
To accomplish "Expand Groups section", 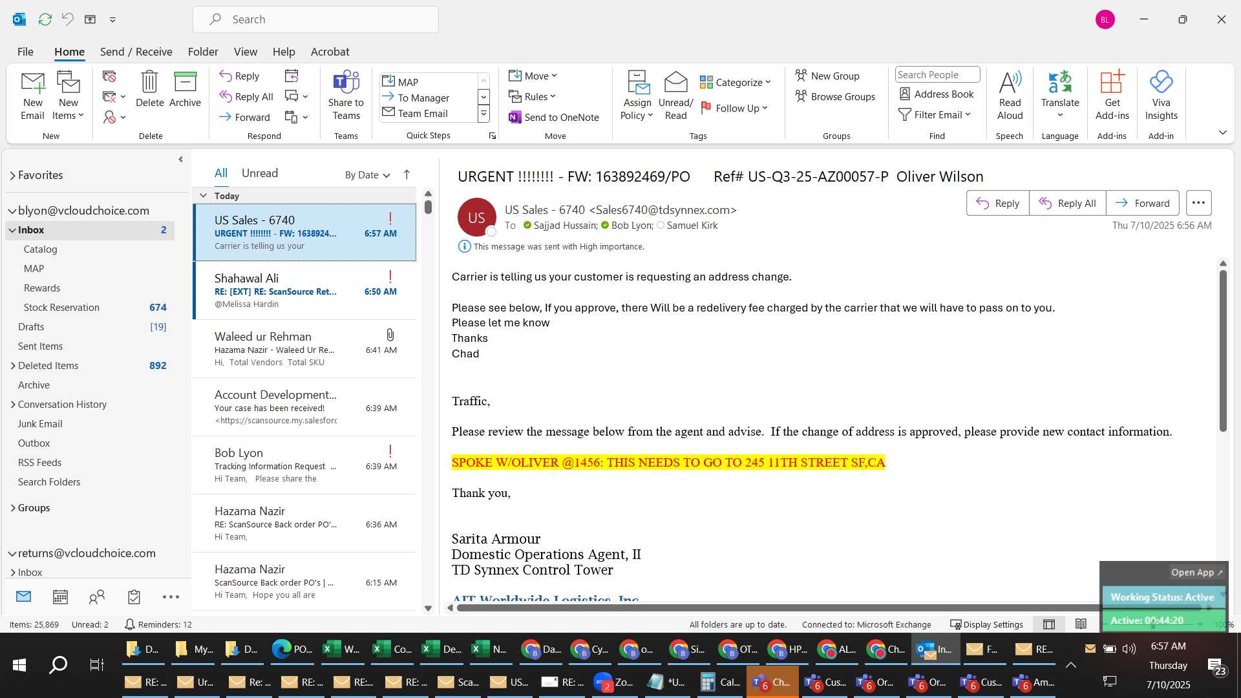I will [12, 508].
